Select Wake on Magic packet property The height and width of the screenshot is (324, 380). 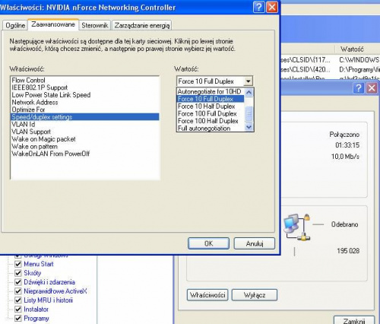click(x=85, y=139)
